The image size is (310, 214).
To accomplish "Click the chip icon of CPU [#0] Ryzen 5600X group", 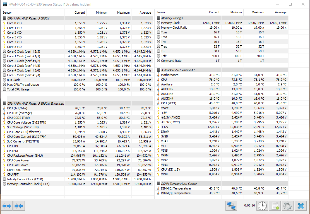I will (4, 18).
